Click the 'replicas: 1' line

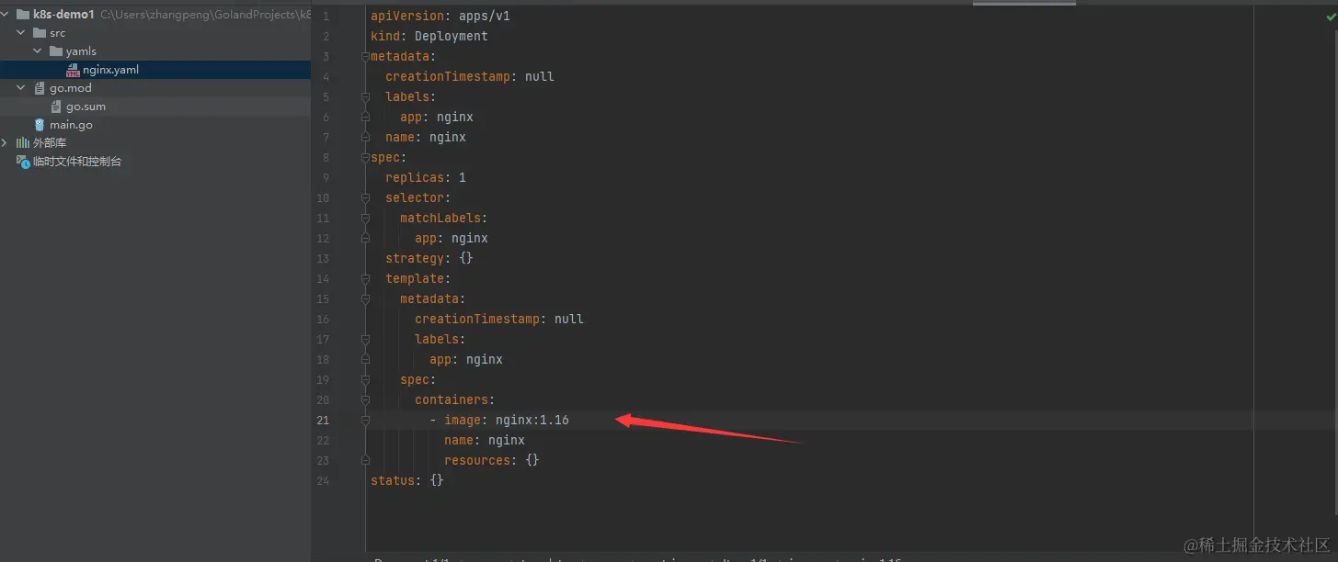point(426,178)
